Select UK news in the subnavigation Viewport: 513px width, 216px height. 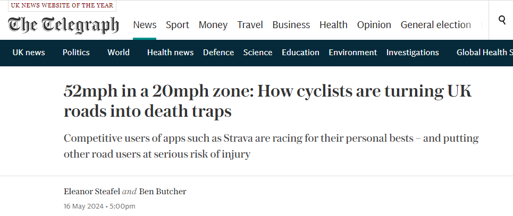29,53
